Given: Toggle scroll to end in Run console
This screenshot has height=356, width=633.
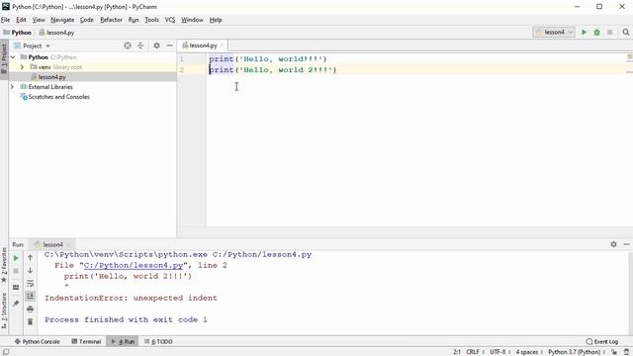Looking at the screenshot, I should [31, 297].
